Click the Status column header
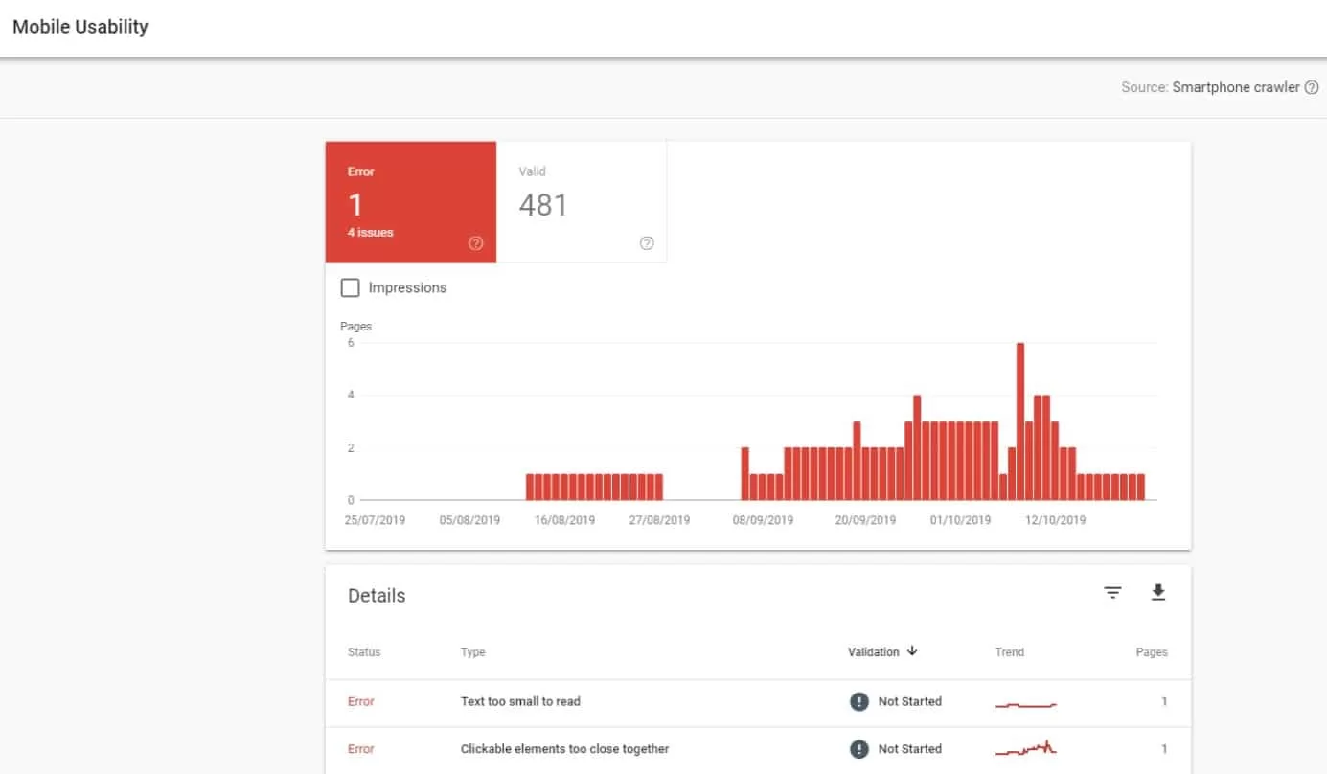The height and width of the screenshot is (774, 1327). [x=364, y=651]
